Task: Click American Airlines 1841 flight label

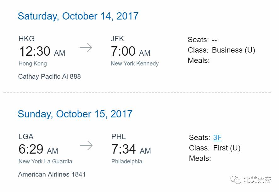Action: click(52, 174)
